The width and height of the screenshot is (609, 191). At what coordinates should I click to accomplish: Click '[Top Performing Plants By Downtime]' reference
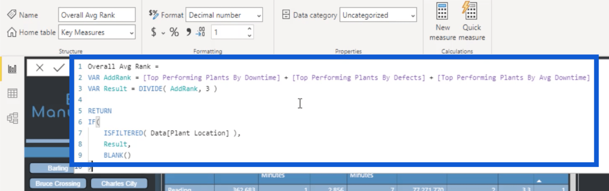211,78
